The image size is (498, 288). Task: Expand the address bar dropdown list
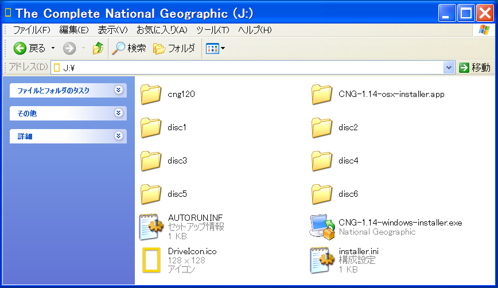pos(449,68)
